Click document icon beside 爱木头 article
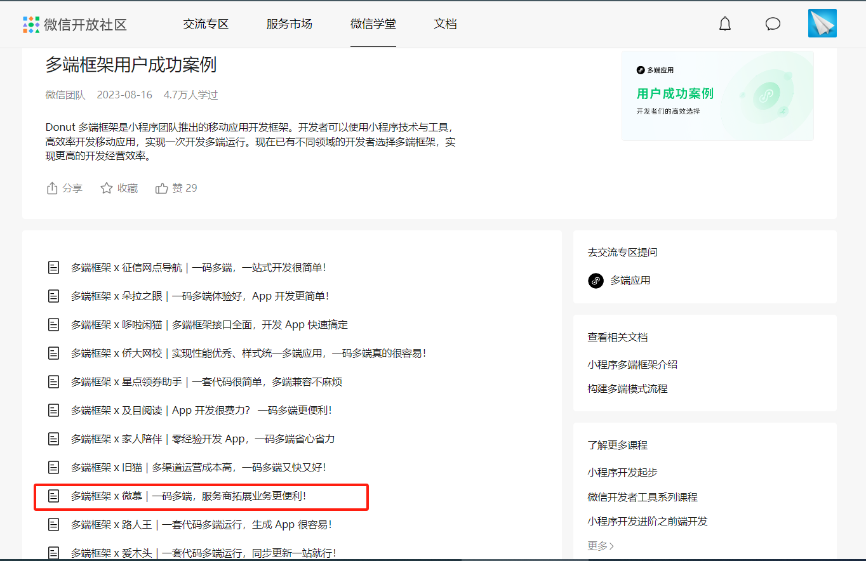The height and width of the screenshot is (561, 866). [54, 553]
